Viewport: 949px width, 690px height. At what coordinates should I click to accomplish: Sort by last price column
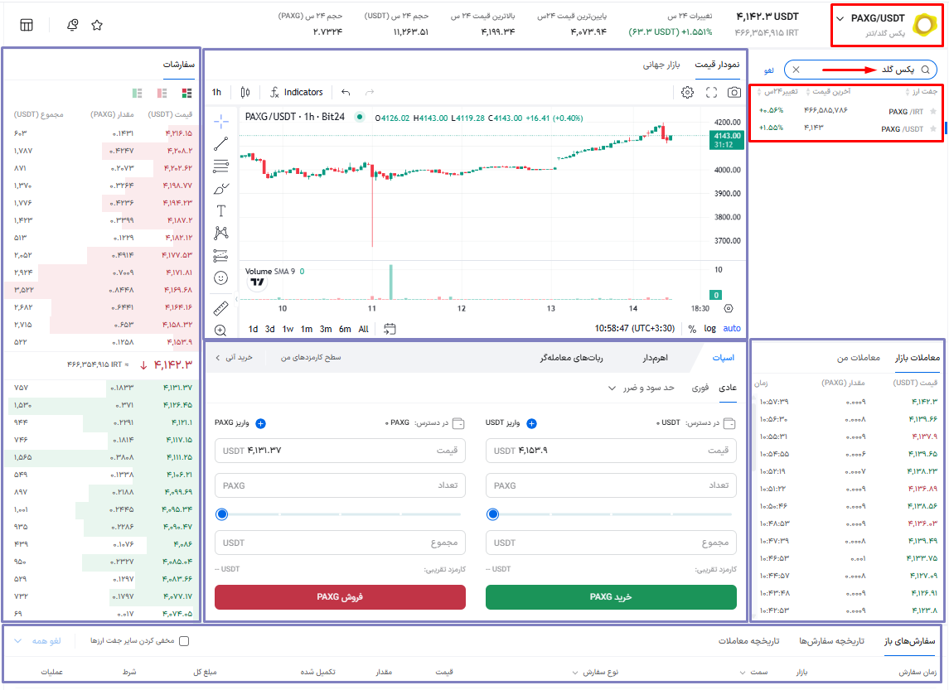point(829,91)
